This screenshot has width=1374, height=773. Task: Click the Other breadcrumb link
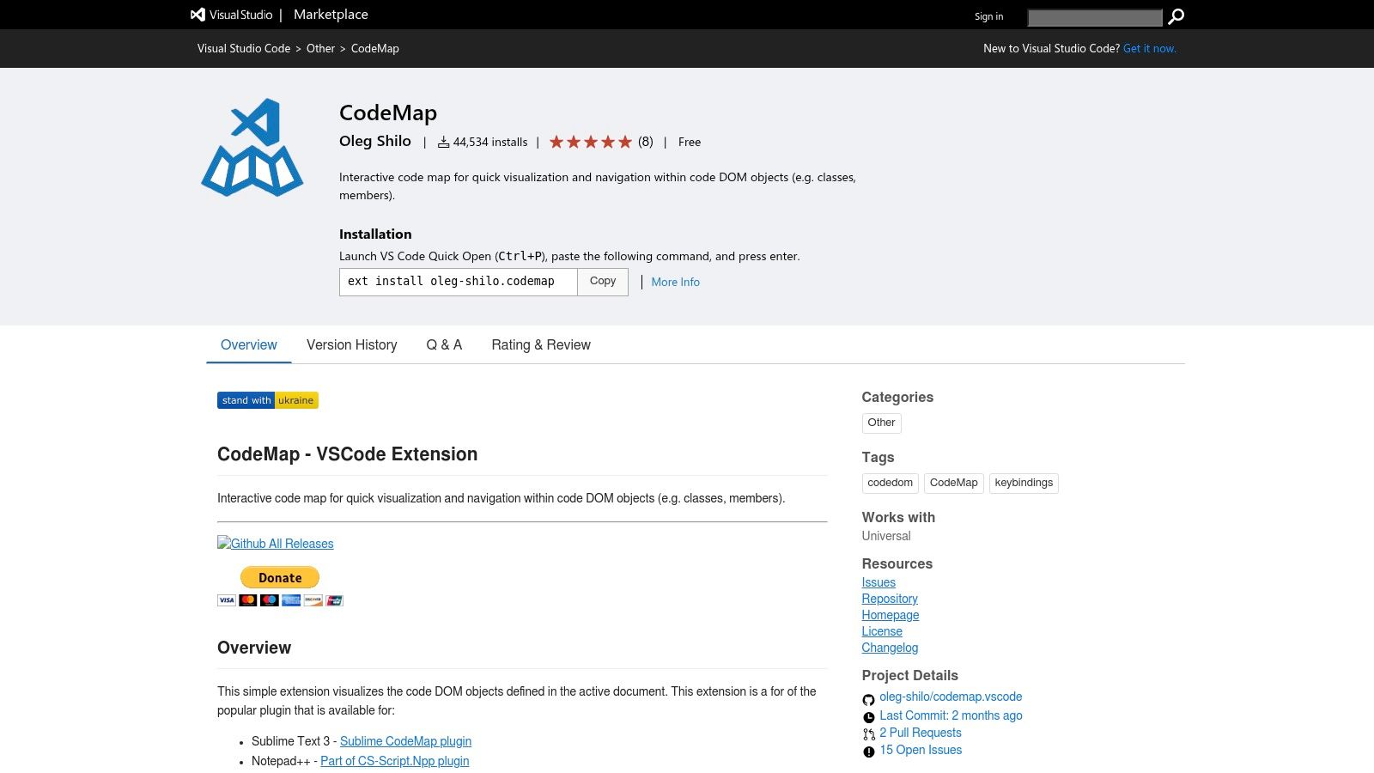[320, 48]
